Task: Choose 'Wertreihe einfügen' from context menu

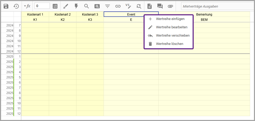Action: pos(170,19)
